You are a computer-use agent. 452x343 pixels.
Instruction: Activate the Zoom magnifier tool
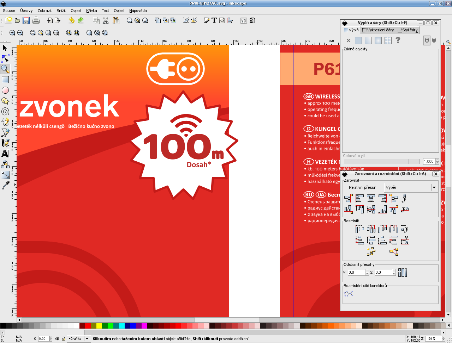5,69
